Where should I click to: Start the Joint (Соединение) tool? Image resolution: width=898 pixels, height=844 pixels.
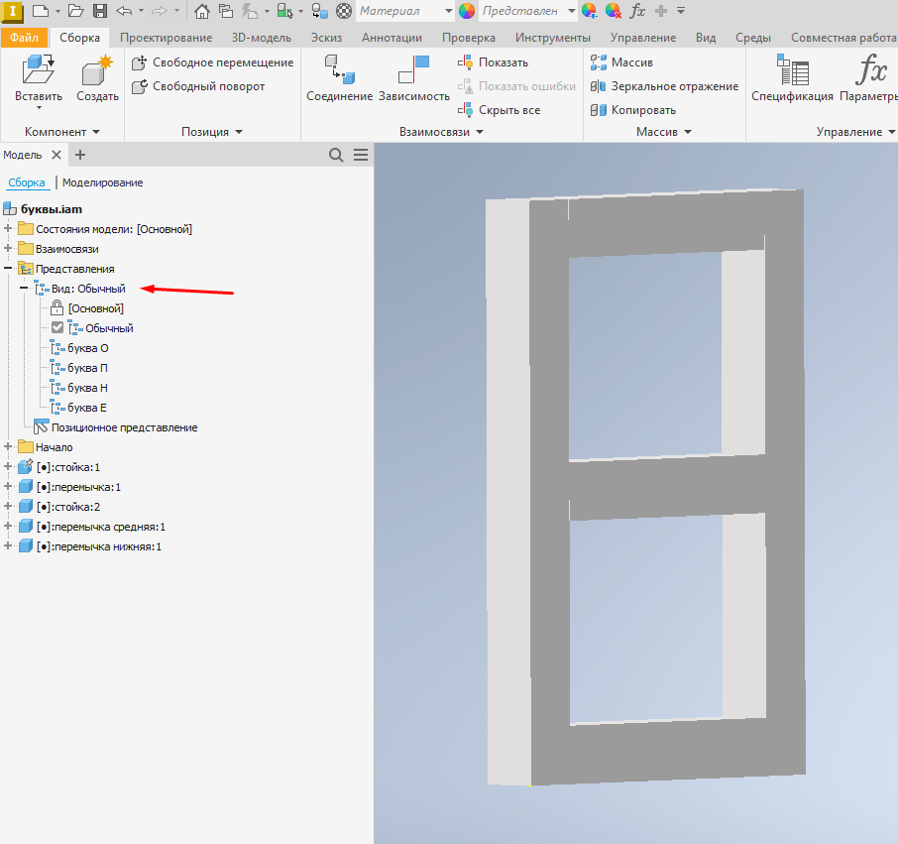click(x=340, y=78)
